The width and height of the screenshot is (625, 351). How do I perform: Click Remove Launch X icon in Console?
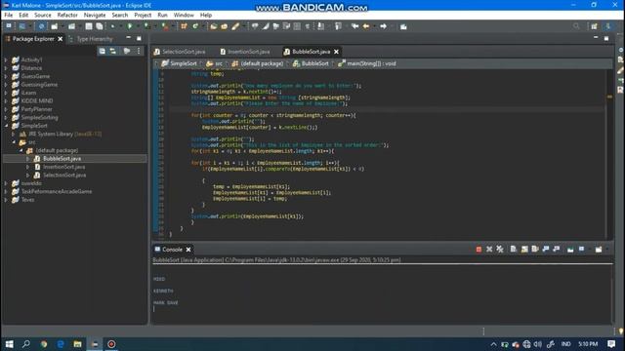point(489,250)
